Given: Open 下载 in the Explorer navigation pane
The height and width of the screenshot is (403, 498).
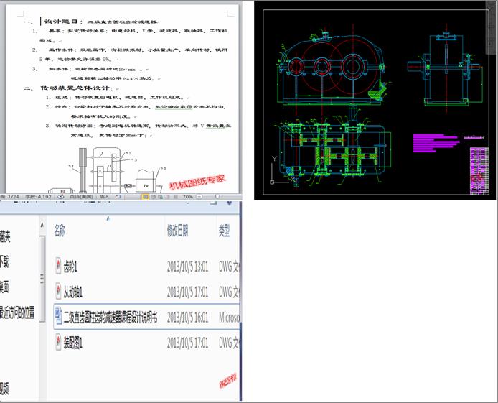Looking at the screenshot, I should coord(4,262).
